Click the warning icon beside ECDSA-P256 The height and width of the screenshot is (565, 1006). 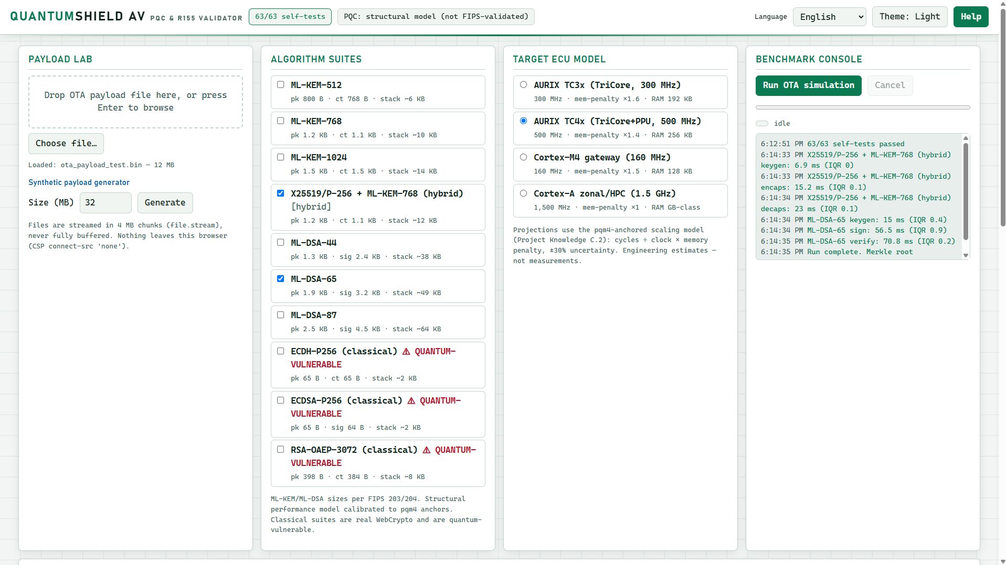pos(411,401)
